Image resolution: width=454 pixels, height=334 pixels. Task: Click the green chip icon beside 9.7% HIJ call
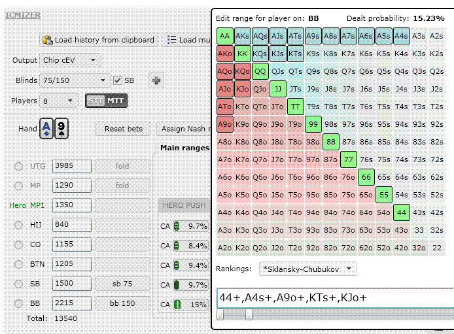tap(177, 226)
